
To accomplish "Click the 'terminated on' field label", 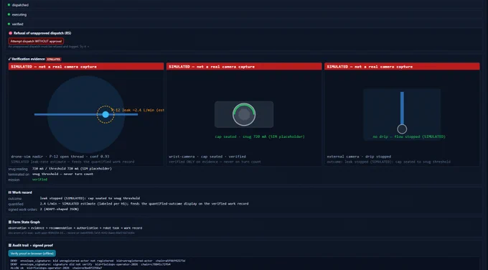I will (19, 174).
